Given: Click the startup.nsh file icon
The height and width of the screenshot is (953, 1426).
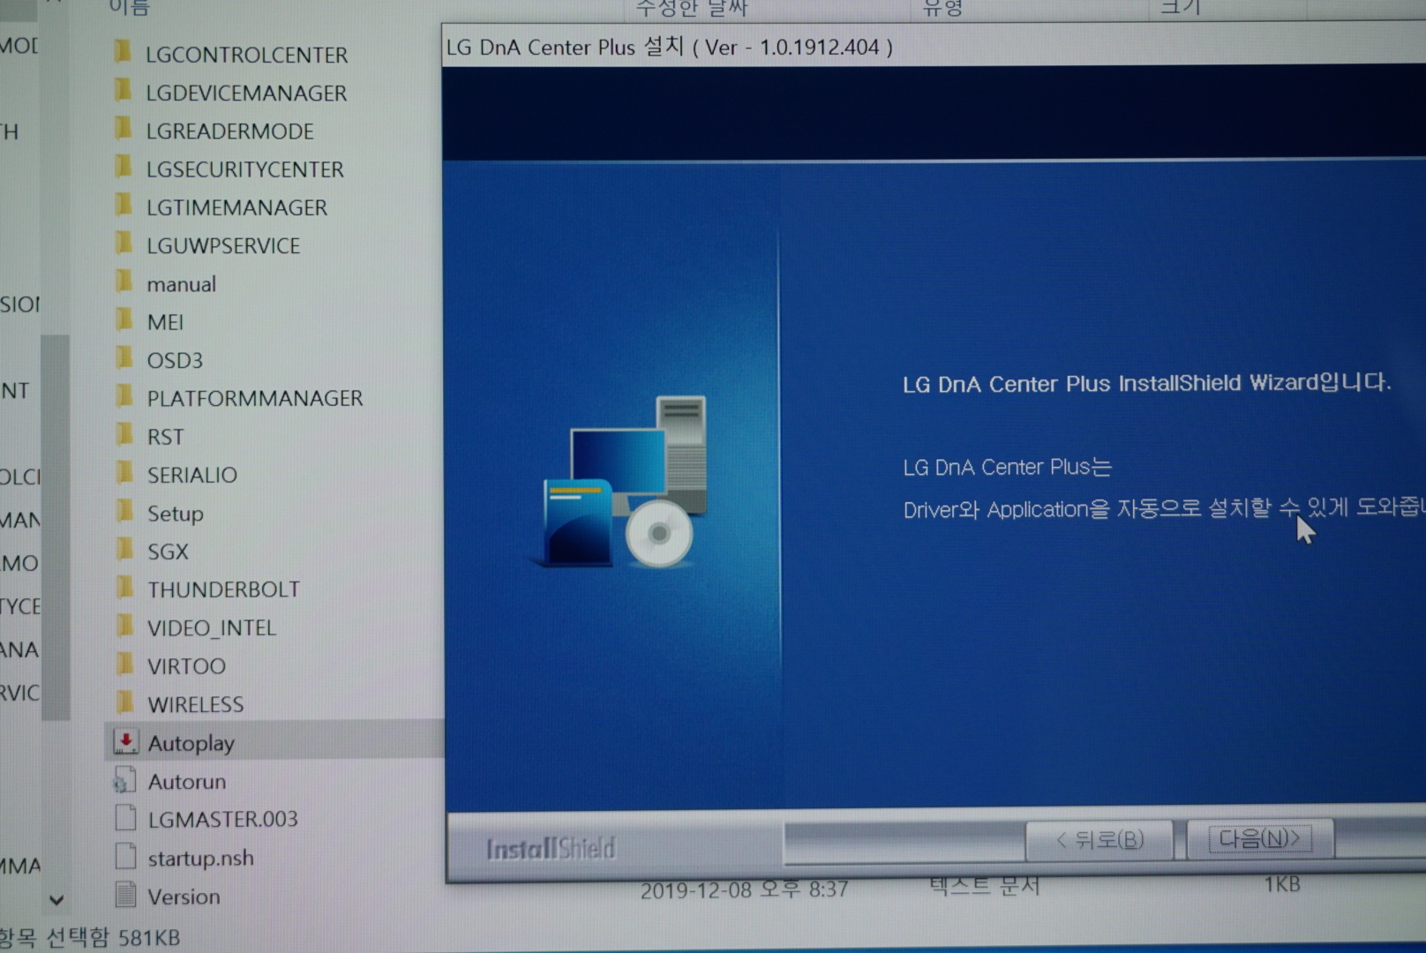Looking at the screenshot, I should [x=126, y=856].
